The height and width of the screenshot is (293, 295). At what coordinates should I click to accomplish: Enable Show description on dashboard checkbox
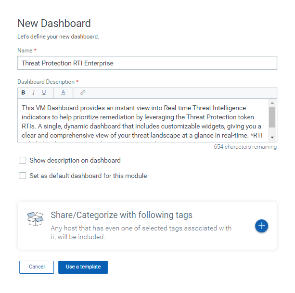[x=23, y=160]
